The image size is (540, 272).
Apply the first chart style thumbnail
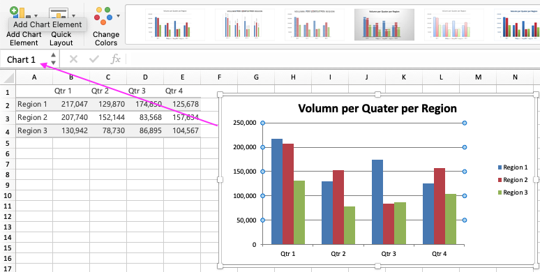pyautogui.click(x=175, y=24)
